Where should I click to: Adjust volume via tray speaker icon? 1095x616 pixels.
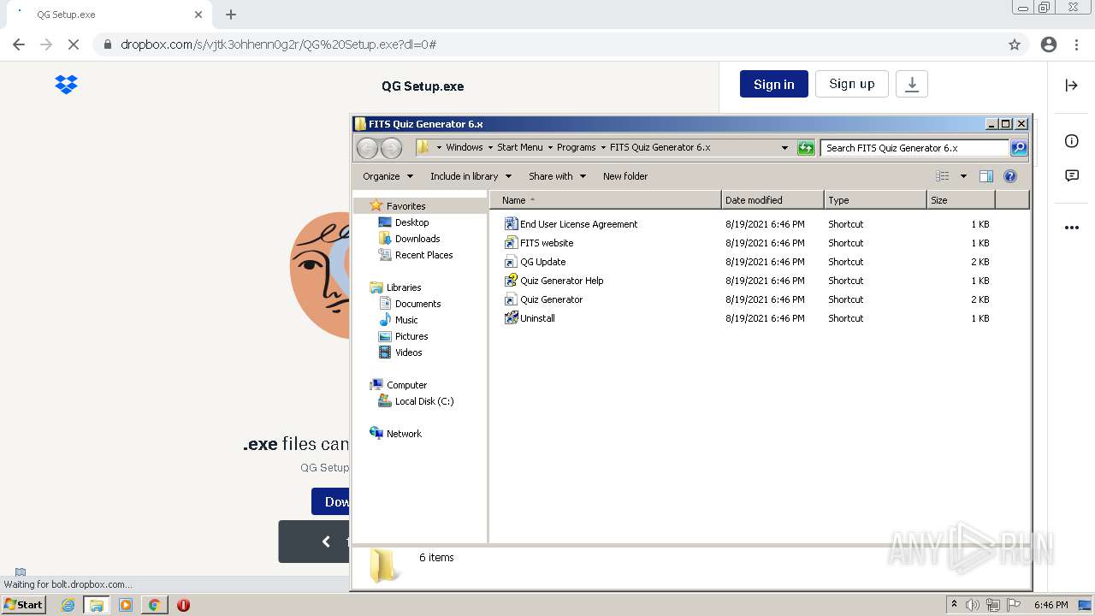[x=973, y=605]
